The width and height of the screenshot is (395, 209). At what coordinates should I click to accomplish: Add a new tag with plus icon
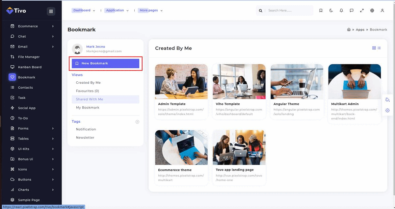coord(137,122)
